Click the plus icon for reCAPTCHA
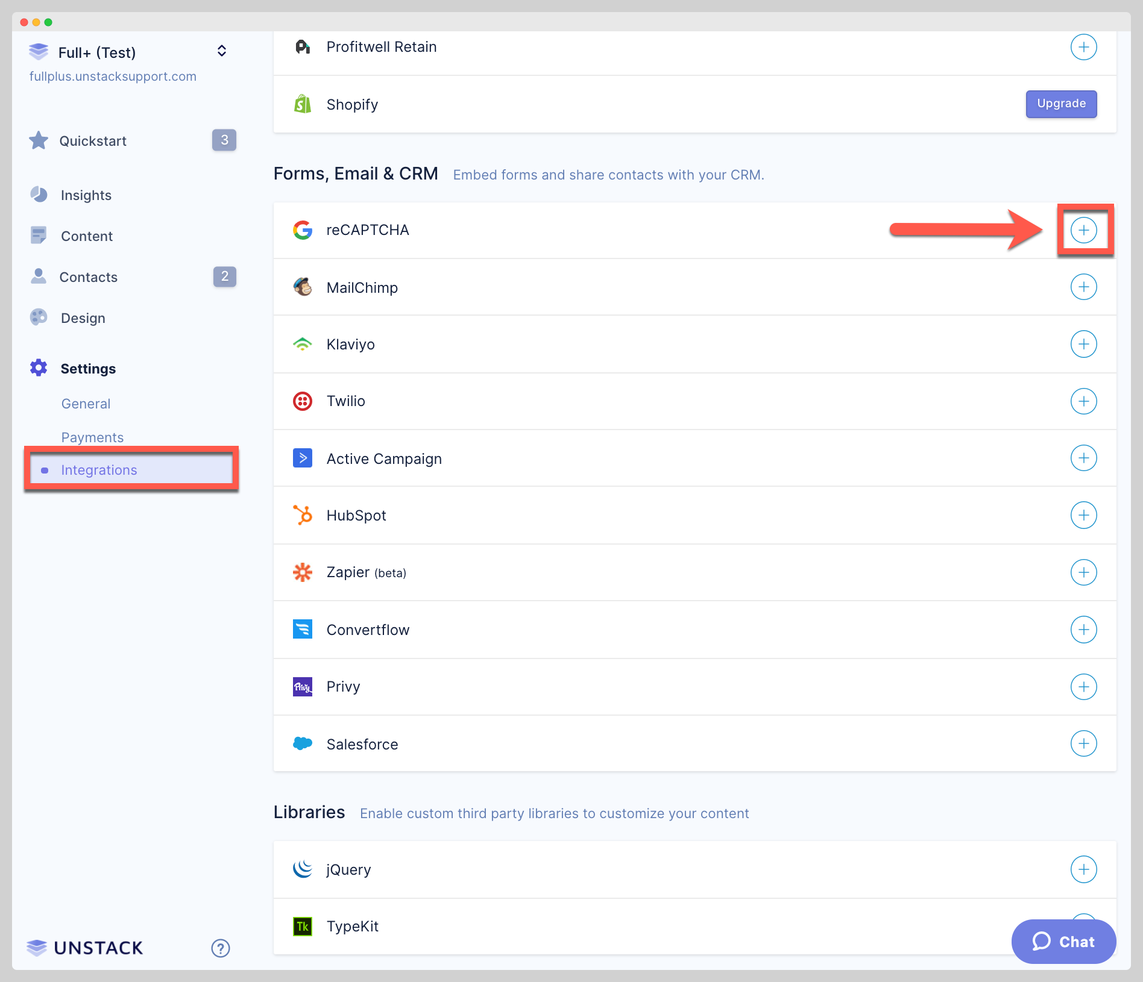This screenshot has height=982, width=1143. (1083, 230)
